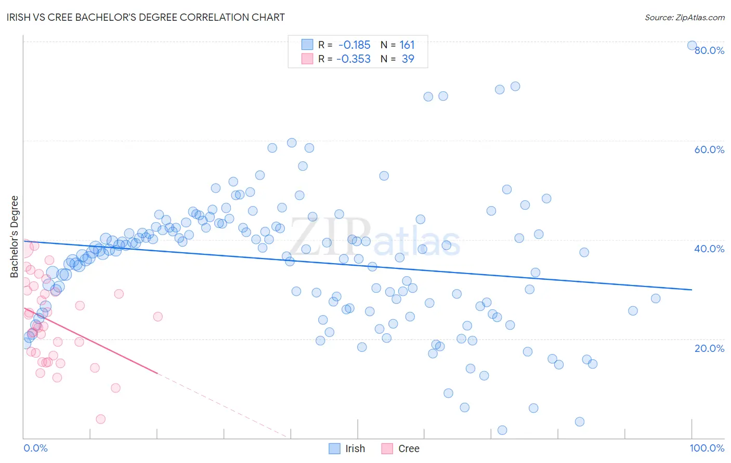Open the Source: ZipAtlas.com link

(x=685, y=17)
